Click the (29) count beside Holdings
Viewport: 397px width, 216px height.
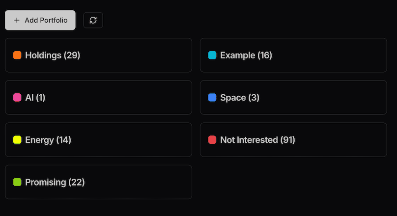pos(72,55)
